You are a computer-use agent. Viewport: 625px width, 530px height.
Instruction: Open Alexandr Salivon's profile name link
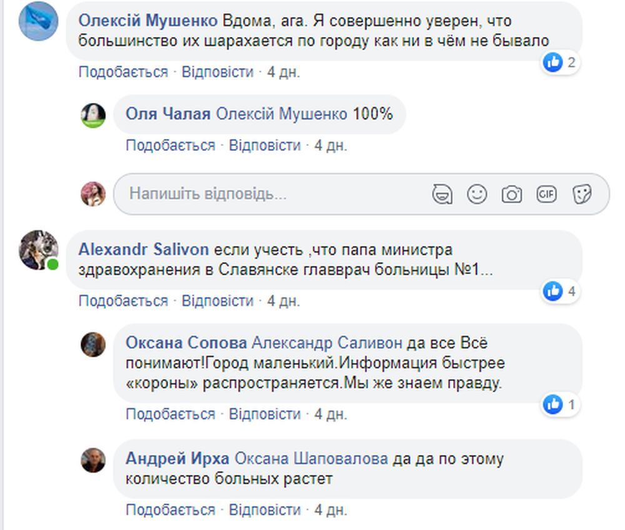click(144, 250)
